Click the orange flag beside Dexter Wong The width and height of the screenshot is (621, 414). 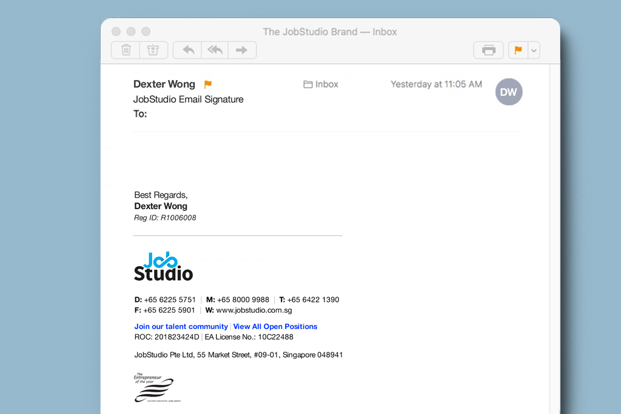coord(208,84)
